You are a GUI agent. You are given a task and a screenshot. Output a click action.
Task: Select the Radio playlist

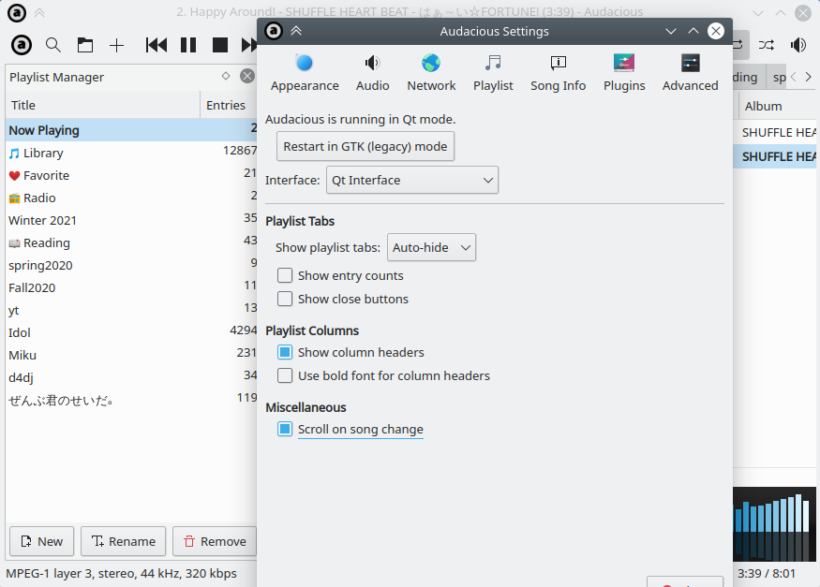click(131, 198)
